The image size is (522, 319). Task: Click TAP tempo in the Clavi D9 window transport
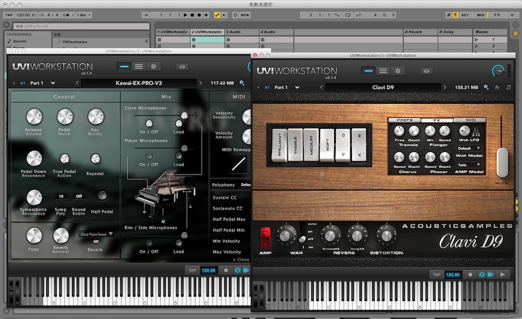(437, 274)
